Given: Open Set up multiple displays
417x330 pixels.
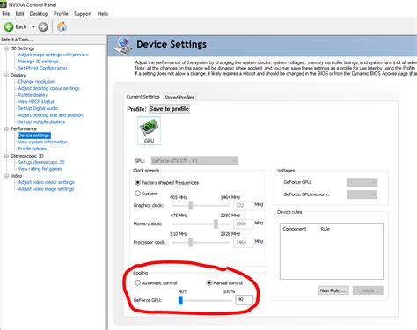Looking at the screenshot, I should [41, 121].
